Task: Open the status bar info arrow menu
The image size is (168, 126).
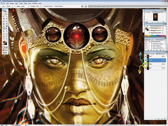Action: click(26, 125)
